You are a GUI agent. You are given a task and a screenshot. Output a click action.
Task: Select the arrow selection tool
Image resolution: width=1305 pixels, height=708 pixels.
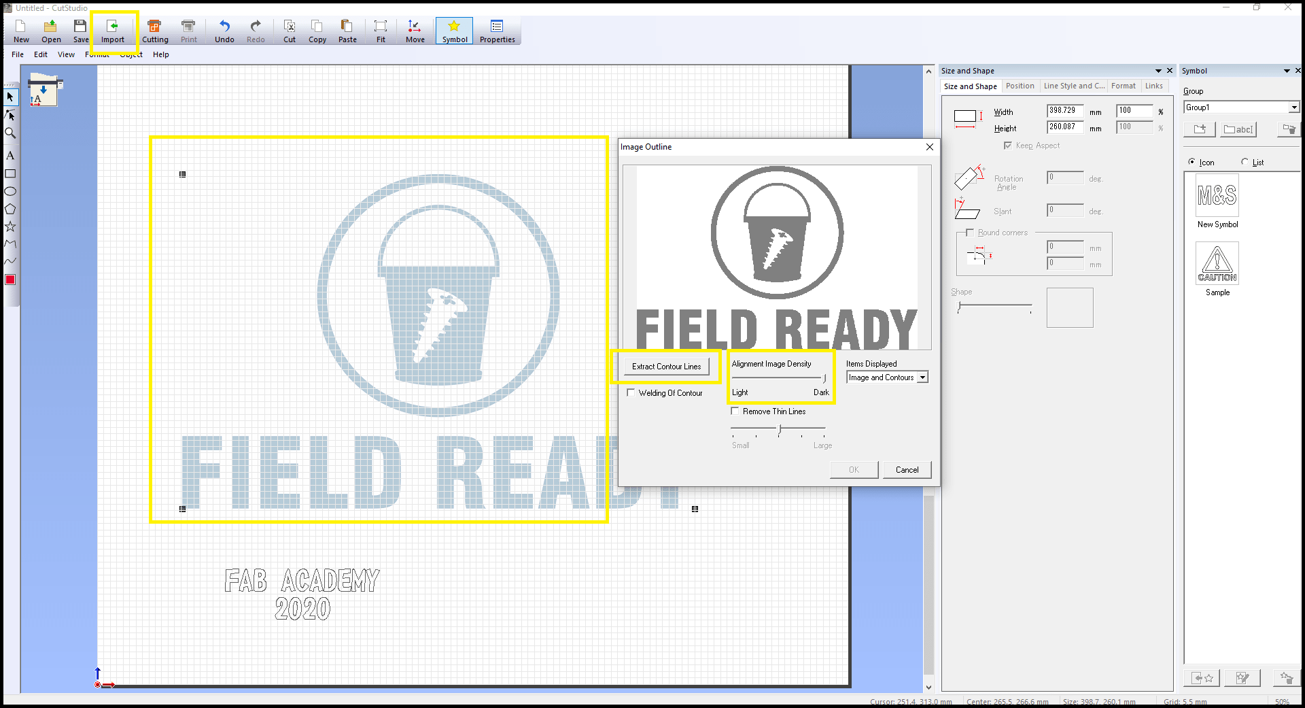[x=10, y=97]
